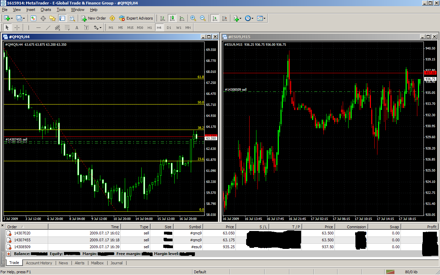Switch timeframe to MN
Viewport: 440px width, 275px height.
pyautogui.click(x=188, y=27)
